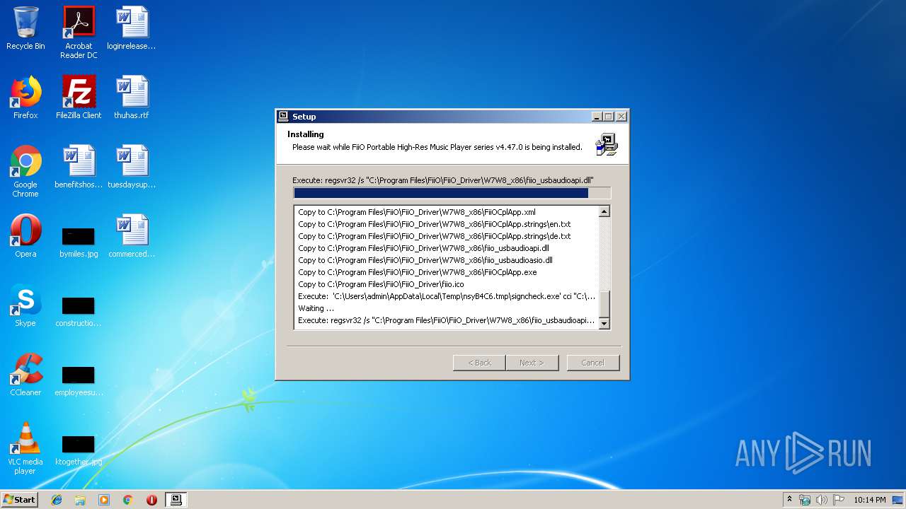Open Action Center flag icon
906x509 pixels.
(839, 500)
